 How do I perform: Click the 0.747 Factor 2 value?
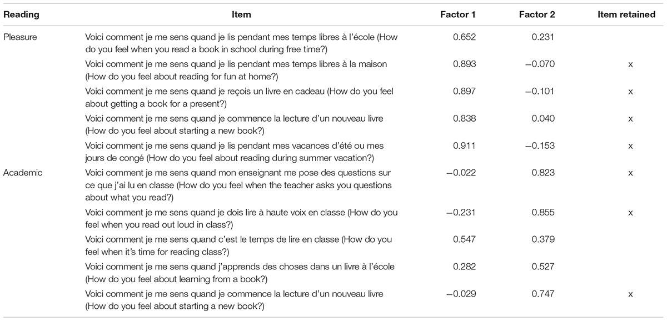tap(543, 293)
